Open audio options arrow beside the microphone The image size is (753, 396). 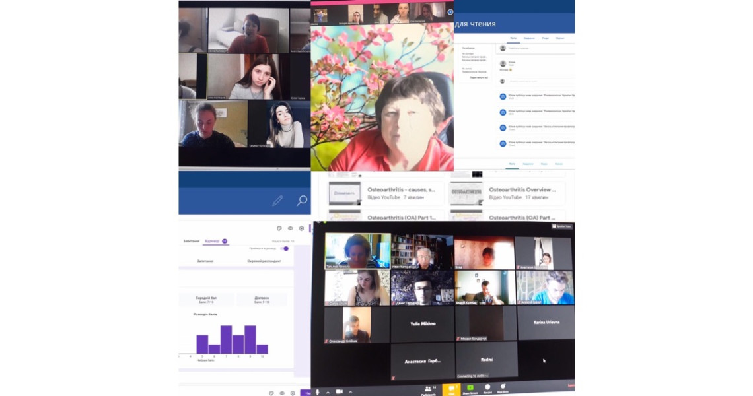pyautogui.click(x=328, y=392)
